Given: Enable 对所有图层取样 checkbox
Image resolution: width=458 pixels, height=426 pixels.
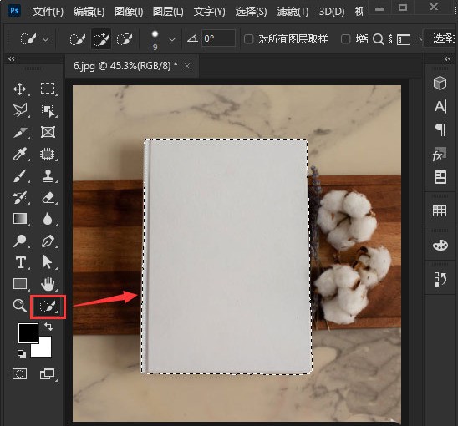Looking at the screenshot, I should coord(248,38).
